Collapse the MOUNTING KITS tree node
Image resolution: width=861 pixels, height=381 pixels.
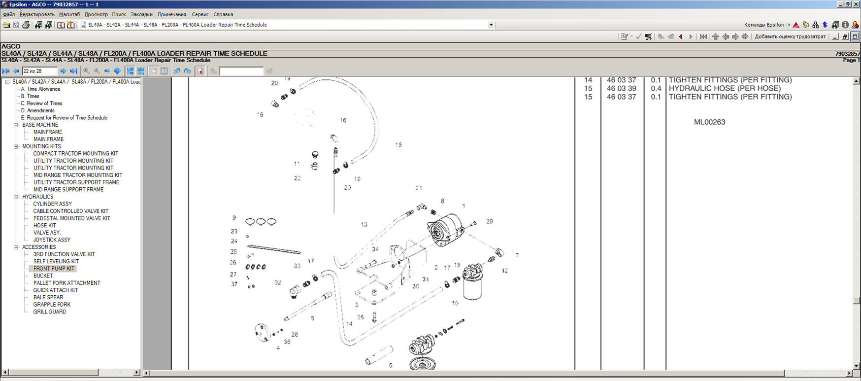16,146
